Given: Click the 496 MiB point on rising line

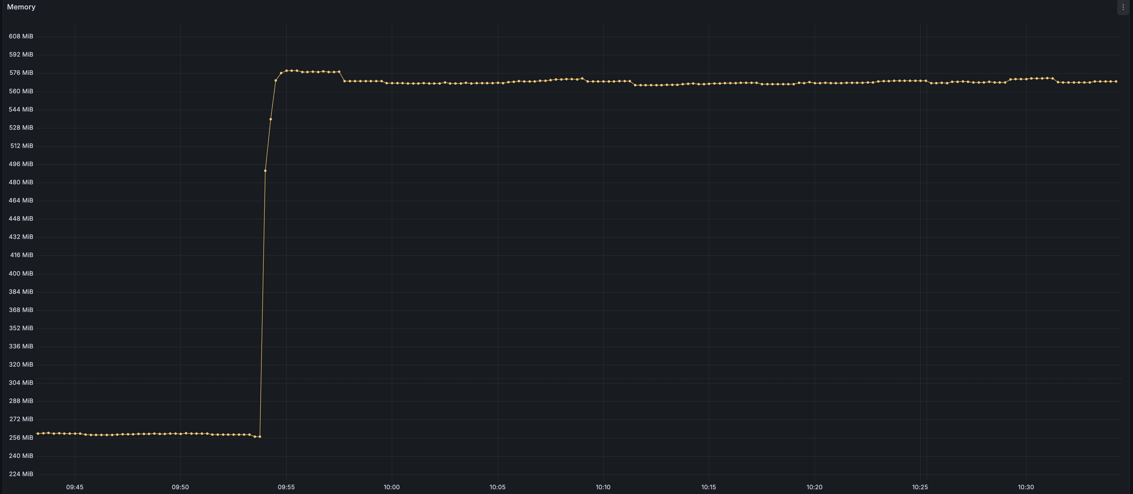Looking at the screenshot, I should coord(265,171).
